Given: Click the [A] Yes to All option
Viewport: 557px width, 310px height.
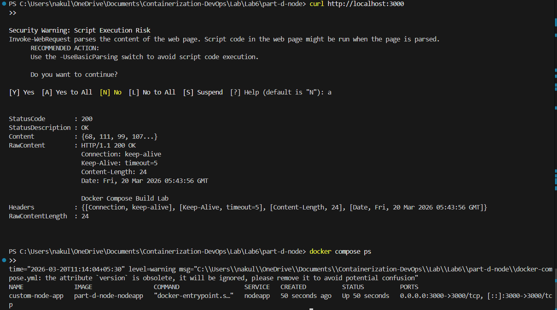Looking at the screenshot, I should [67, 92].
